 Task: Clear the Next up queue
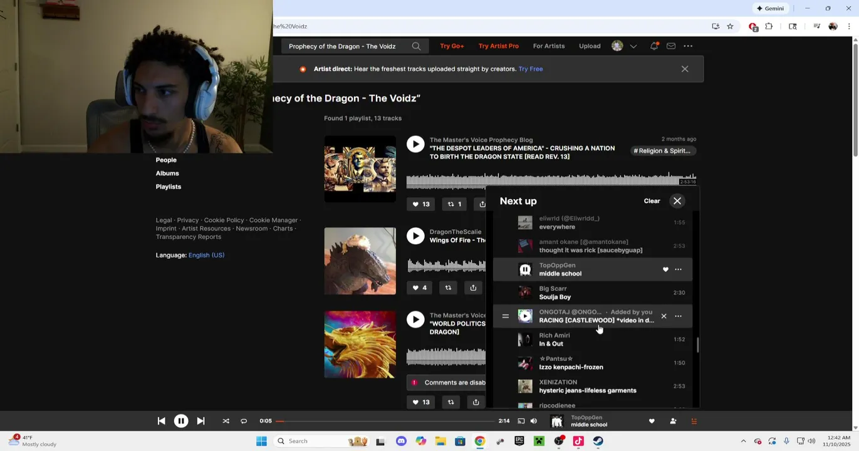(x=652, y=201)
